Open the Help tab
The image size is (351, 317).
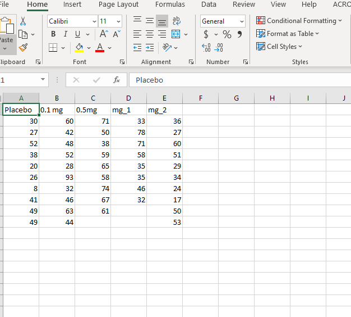point(309,4)
